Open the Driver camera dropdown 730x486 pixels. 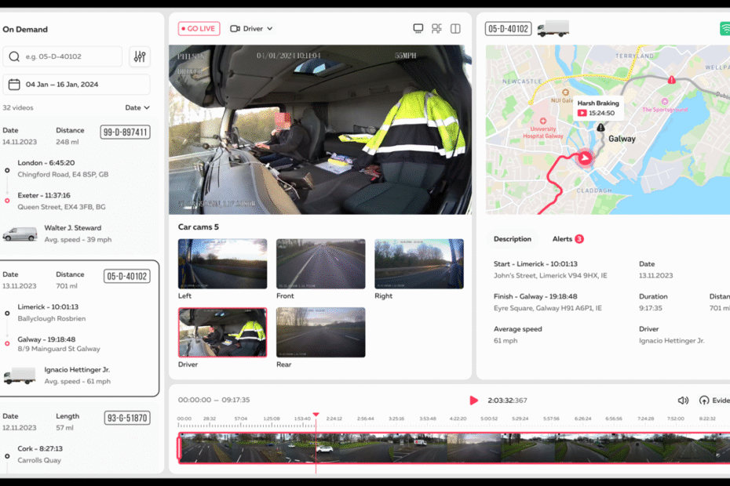pyautogui.click(x=251, y=28)
